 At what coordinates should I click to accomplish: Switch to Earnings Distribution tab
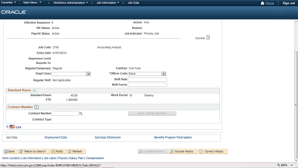[x=108, y=137]
